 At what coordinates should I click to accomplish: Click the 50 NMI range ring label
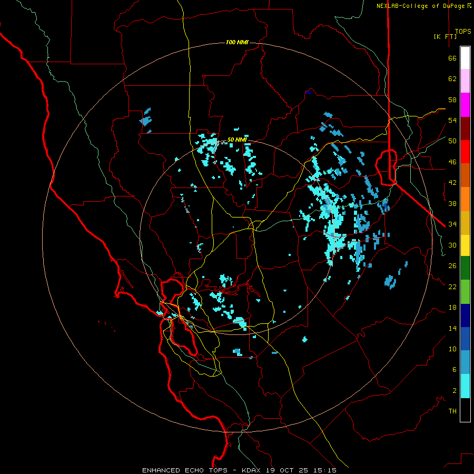237,140
